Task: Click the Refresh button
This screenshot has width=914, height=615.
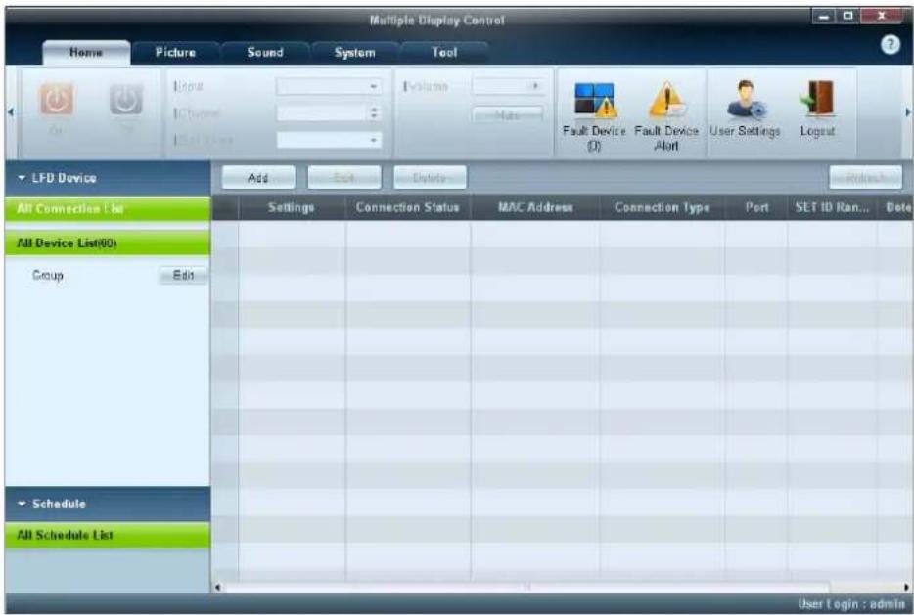Action: click(x=866, y=178)
